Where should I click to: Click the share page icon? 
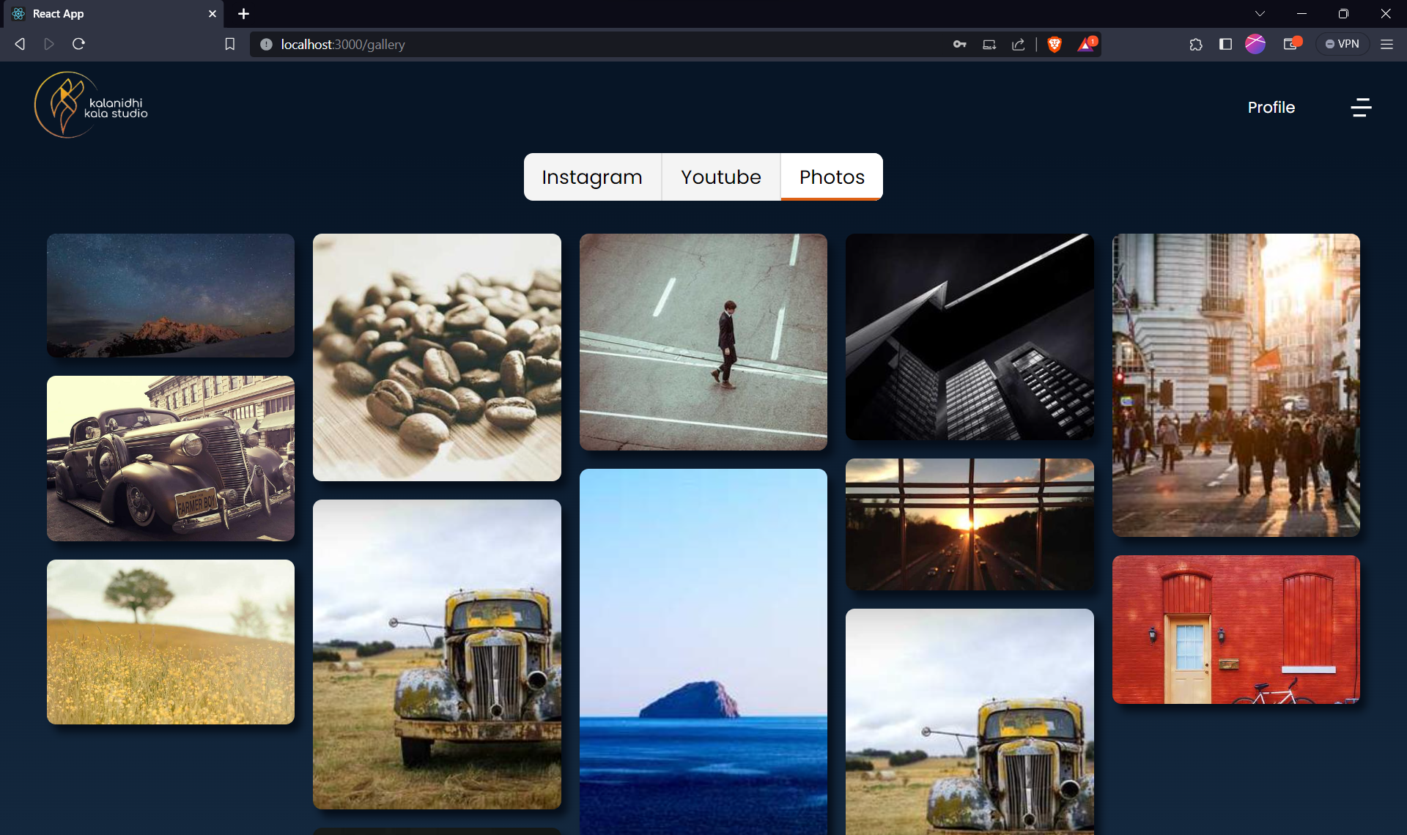pyautogui.click(x=1019, y=45)
